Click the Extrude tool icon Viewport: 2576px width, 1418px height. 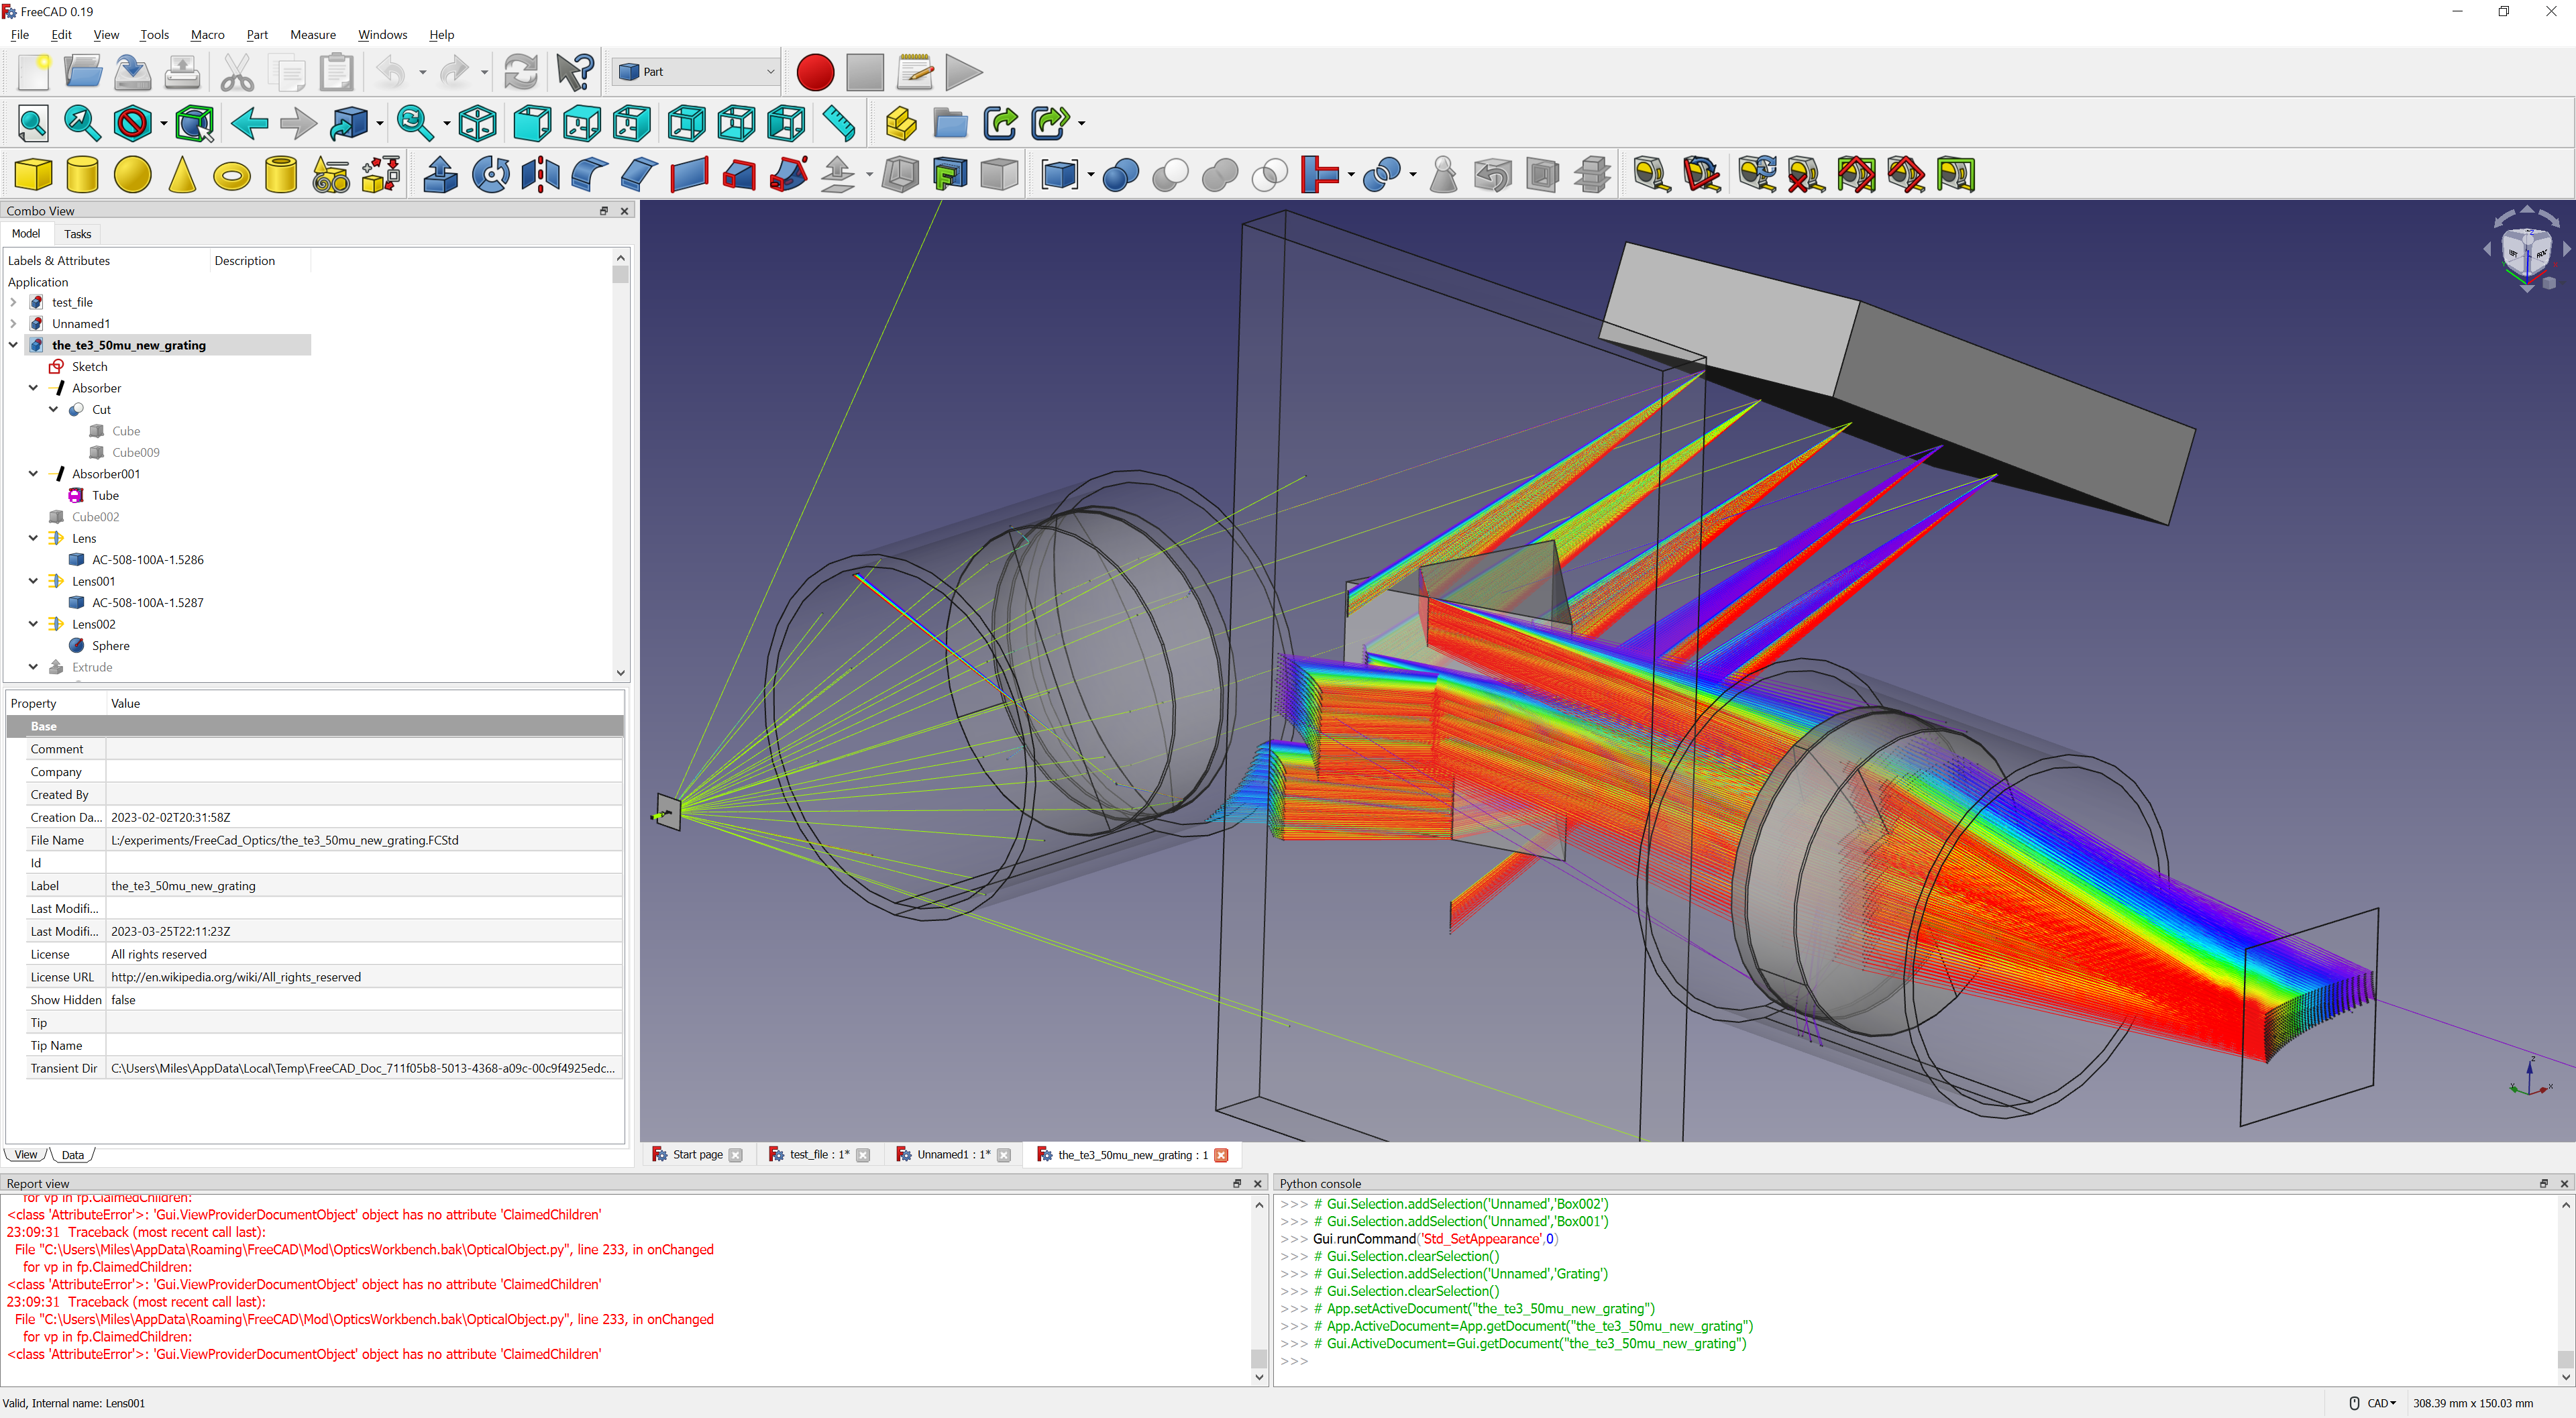click(440, 175)
